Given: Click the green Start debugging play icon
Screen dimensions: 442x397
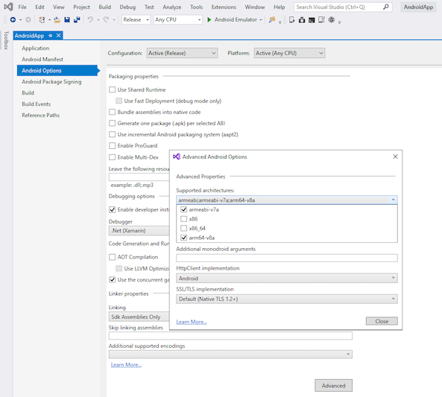Looking at the screenshot, I should (x=209, y=19).
